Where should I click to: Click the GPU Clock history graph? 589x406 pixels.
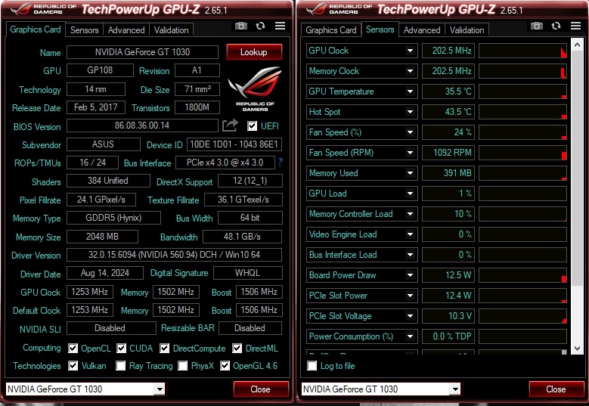coord(523,51)
